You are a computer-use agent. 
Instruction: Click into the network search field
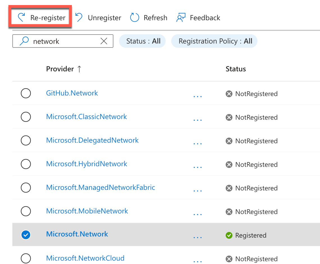65,41
